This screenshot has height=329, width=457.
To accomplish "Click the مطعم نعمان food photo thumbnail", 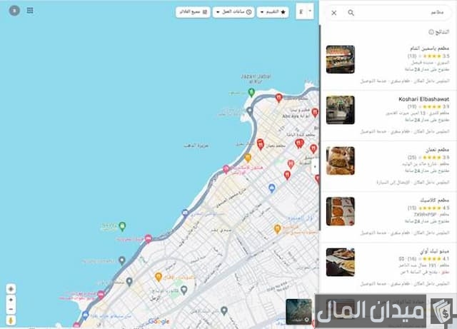I will coord(341,161).
